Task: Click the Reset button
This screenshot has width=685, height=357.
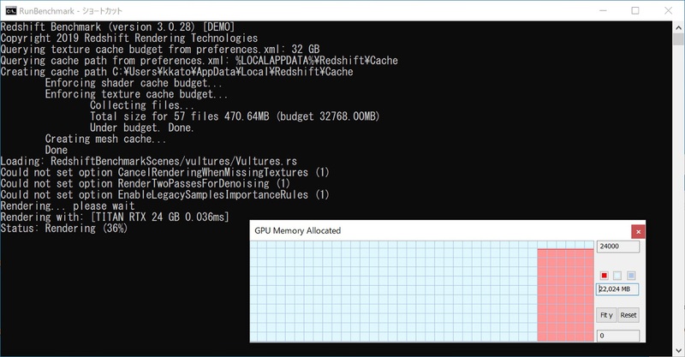Action: (x=628, y=315)
